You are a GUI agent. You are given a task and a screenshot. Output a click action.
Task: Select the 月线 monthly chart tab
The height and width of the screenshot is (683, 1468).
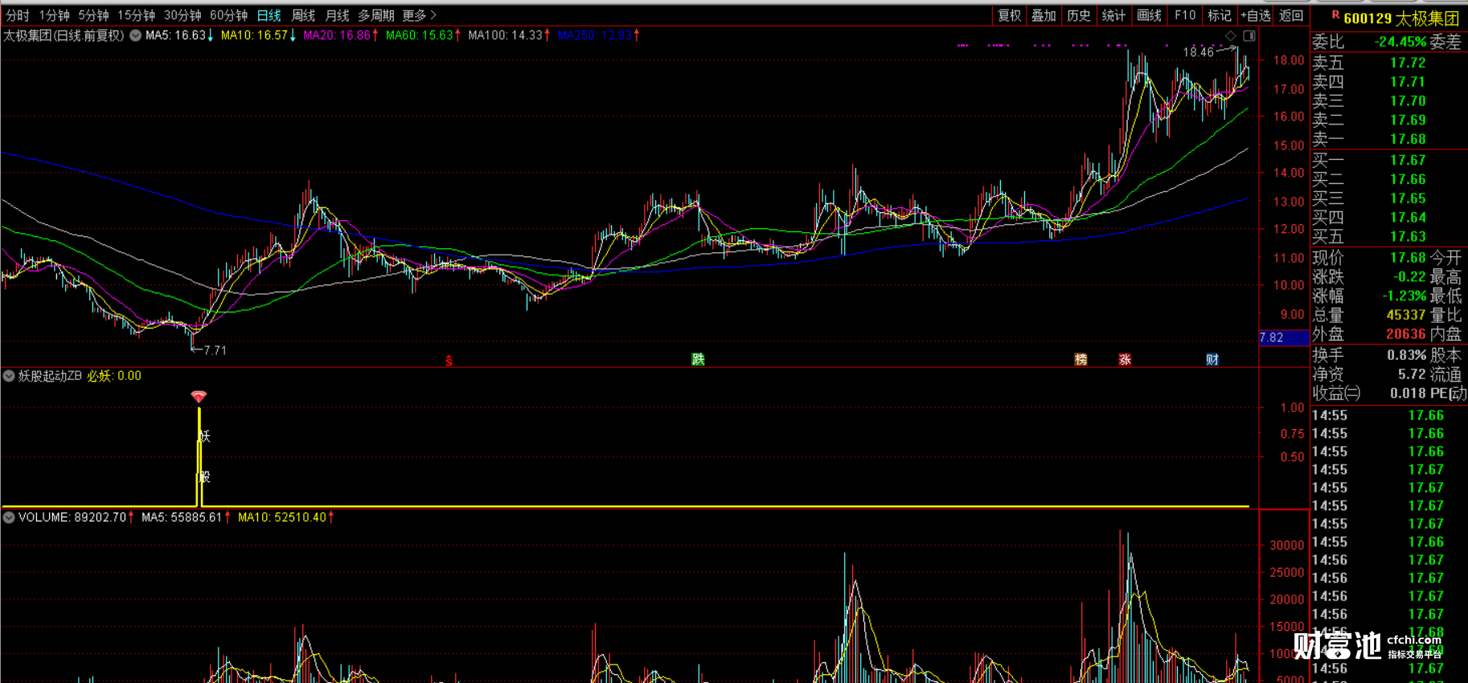tap(337, 15)
